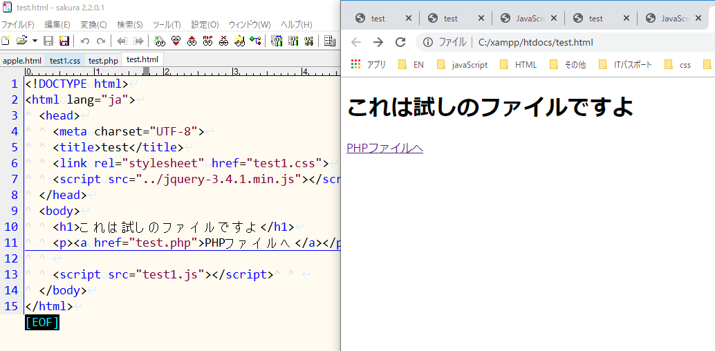Open the 検索(S) menu
The width and height of the screenshot is (715, 351).
coord(130,24)
